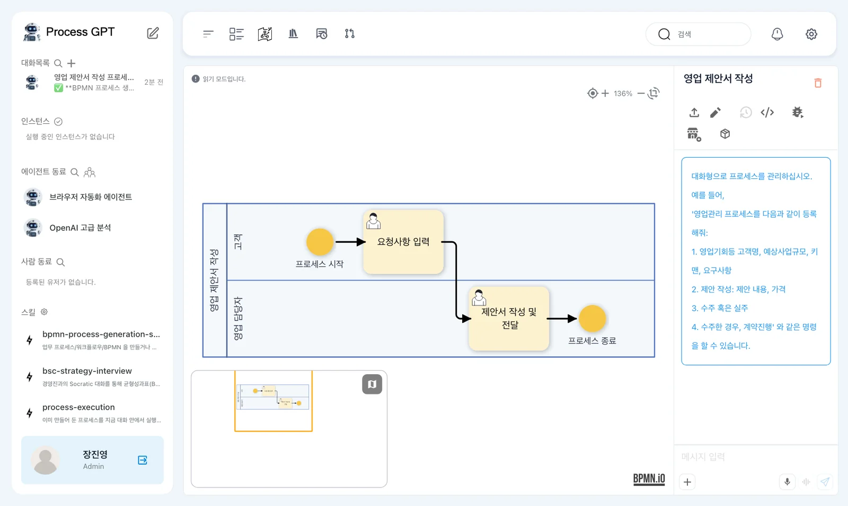This screenshot has width=848, height=506.
Task: Open the task list view icon
Action: point(236,34)
